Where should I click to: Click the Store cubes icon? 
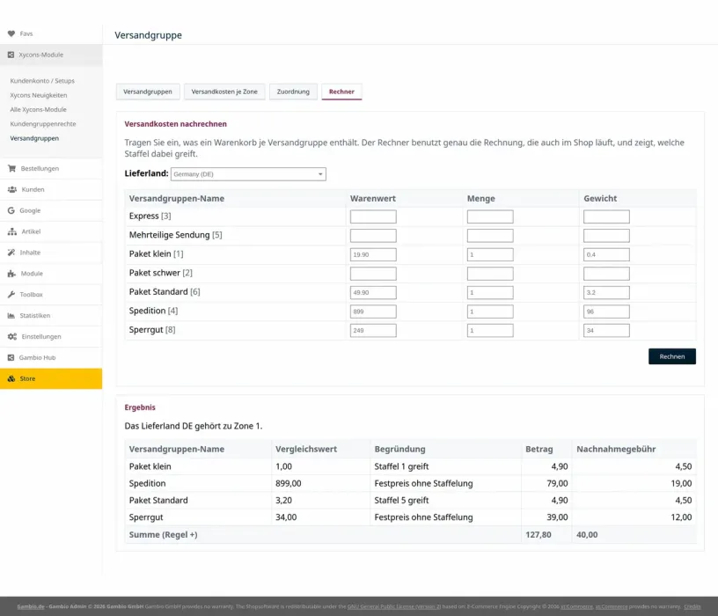[11, 378]
